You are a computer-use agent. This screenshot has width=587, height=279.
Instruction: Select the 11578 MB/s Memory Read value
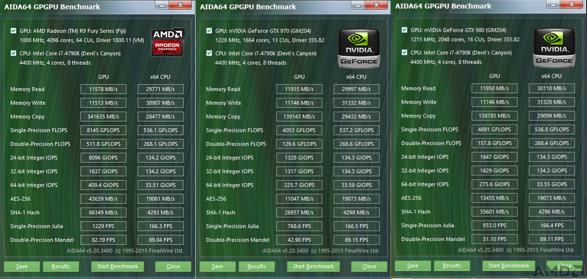pyautogui.click(x=103, y=89)
